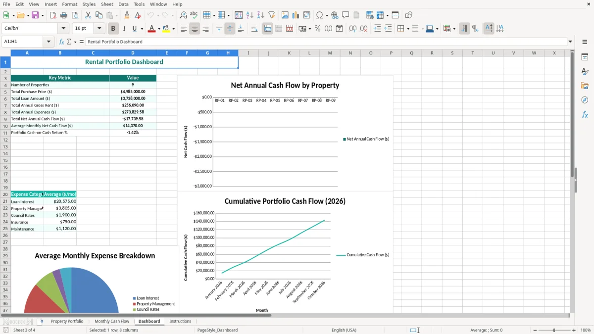This screenshot has height=334, width=594.
Task: Click the Sort Ascending icon
Action: click(x=249, y=15)
